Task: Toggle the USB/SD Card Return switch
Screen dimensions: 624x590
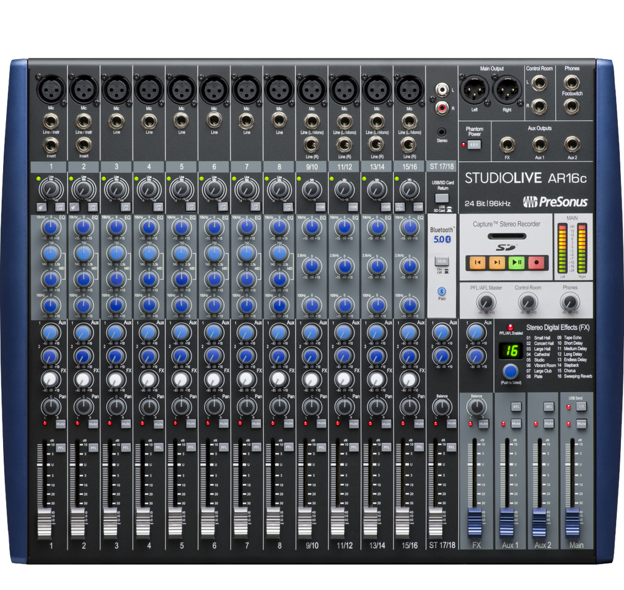Action: [x=442, y=198]
